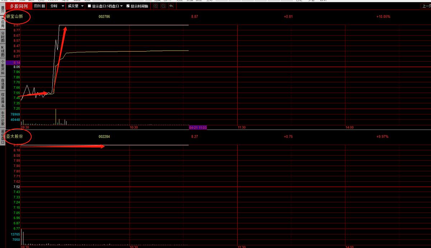This screenshot has height=248, width=431.
Task: Open the 分时图 sidebar panel
Action: coord(3,37)
